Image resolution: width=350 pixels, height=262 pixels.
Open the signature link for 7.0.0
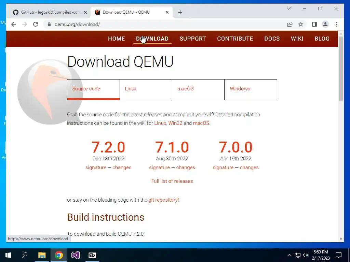coord(223,168)
